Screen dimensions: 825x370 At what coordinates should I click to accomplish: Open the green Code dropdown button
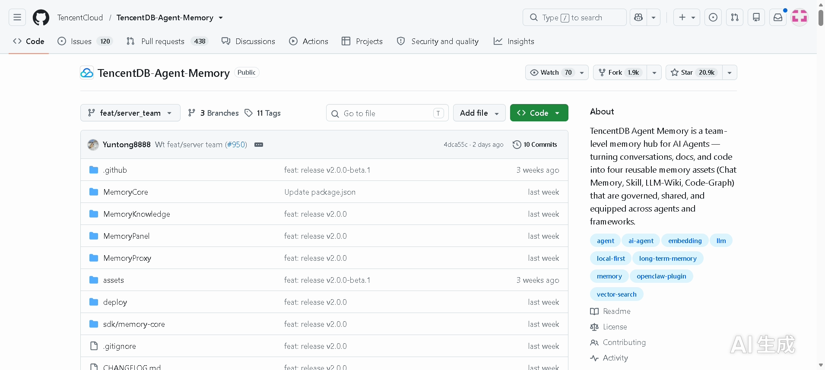click(x=539, y=113)
